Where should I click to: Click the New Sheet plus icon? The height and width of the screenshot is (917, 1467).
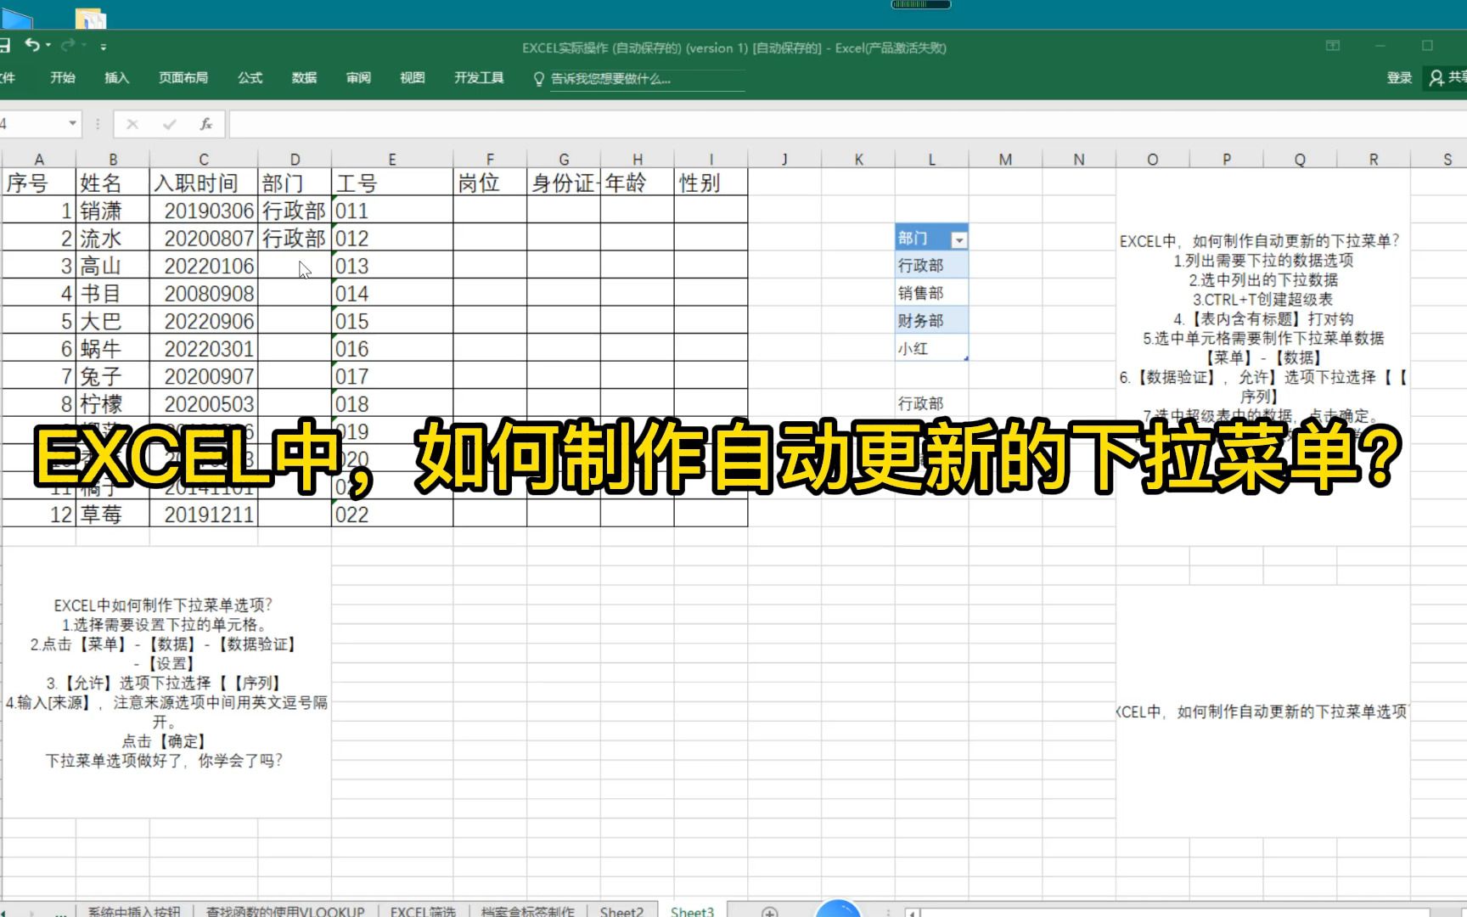click(770, 913)
